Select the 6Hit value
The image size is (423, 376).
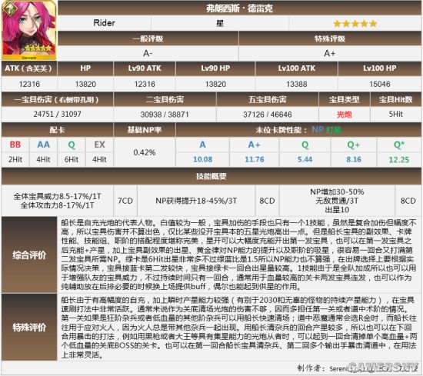(x=72, y=159)
